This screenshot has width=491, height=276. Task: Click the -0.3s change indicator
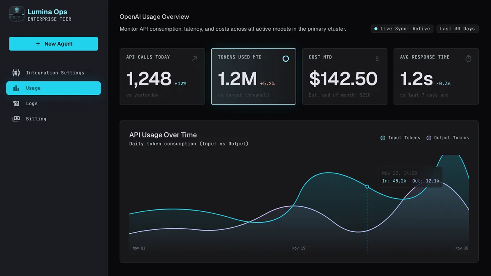443,83
